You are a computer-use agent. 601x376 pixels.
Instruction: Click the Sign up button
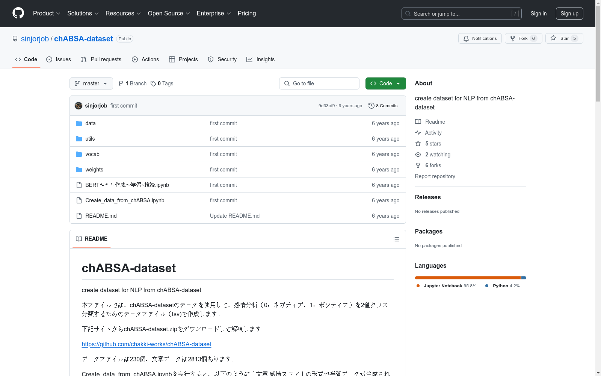(x=569, y=14)
